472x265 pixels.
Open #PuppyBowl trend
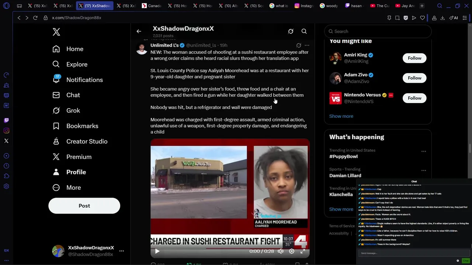pyautogui.click(x=343, y=156)
